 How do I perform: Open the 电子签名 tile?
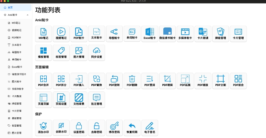point(150,128)
